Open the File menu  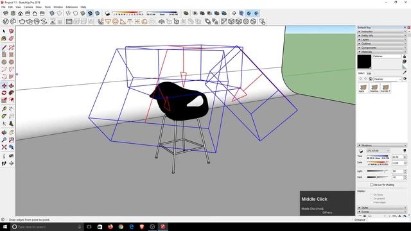click(3, 7)
